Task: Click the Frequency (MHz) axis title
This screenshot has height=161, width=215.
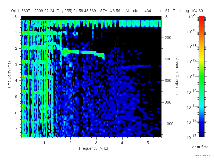Action: tap(93, 149)
